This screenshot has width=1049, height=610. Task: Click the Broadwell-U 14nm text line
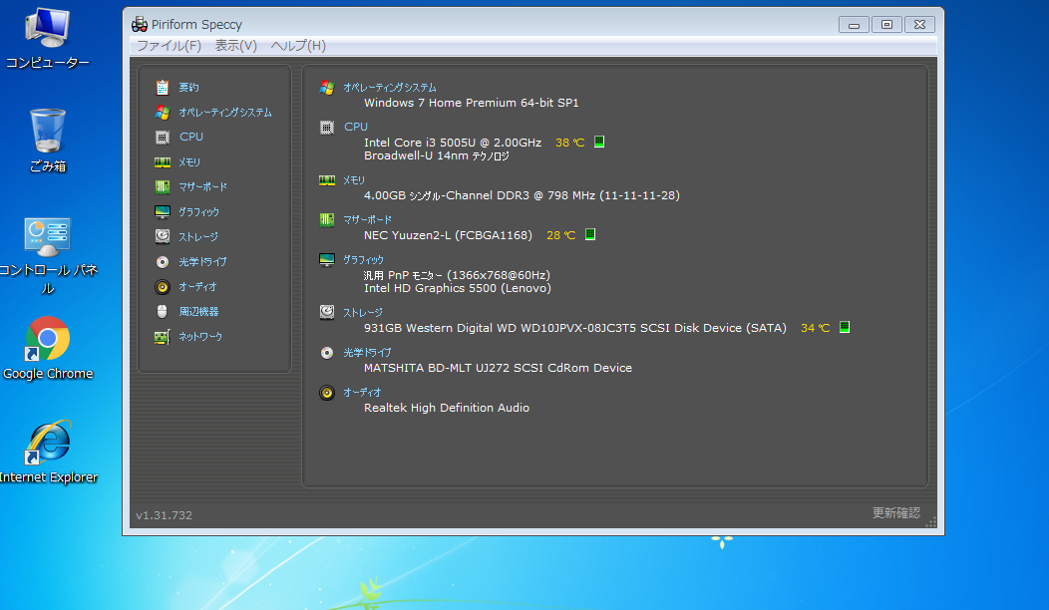tap(436, 155)
